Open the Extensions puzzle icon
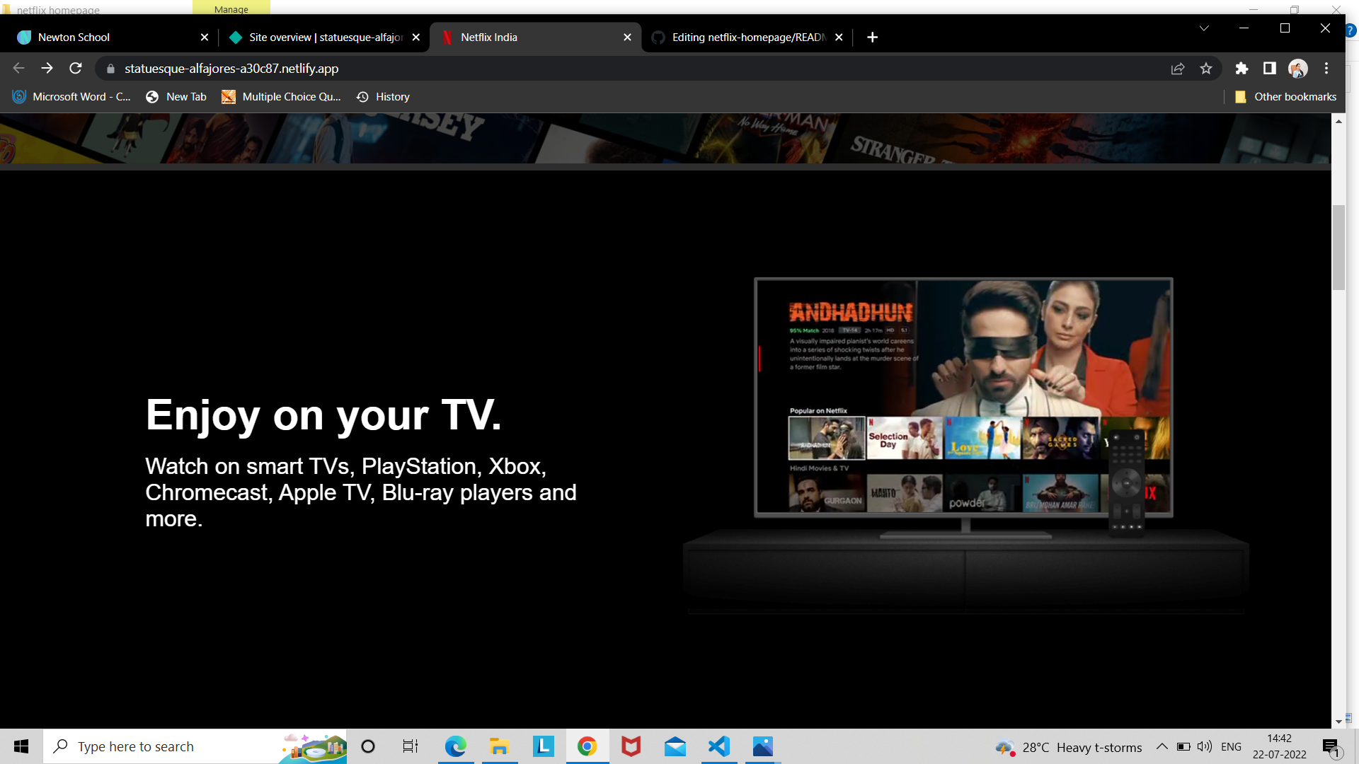 pos(1242,69)
